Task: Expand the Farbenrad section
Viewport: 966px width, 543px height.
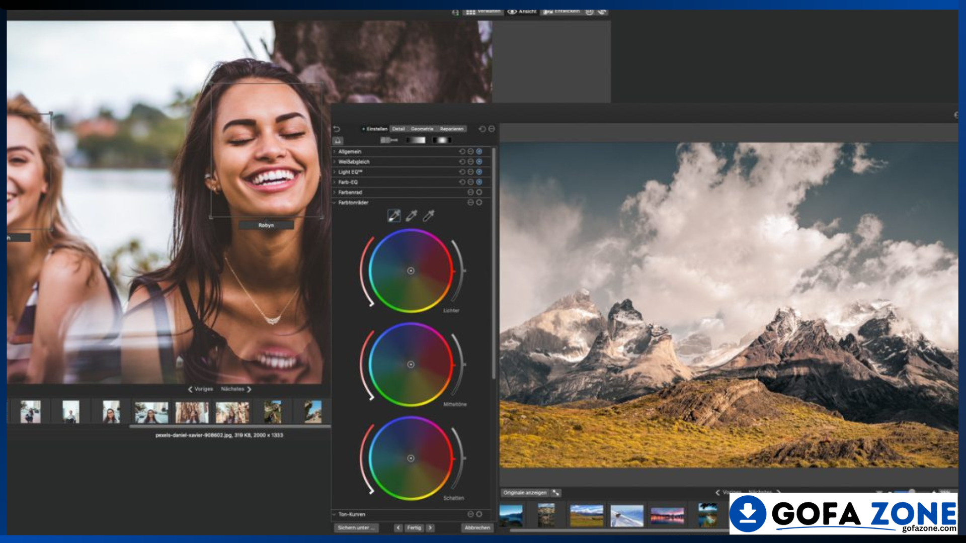Action: [334, 192]
